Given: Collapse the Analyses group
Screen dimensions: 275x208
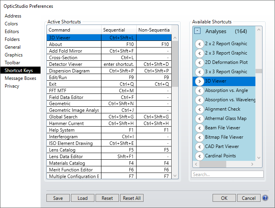Looking at the screenshot, I should [x=197, y=31].
